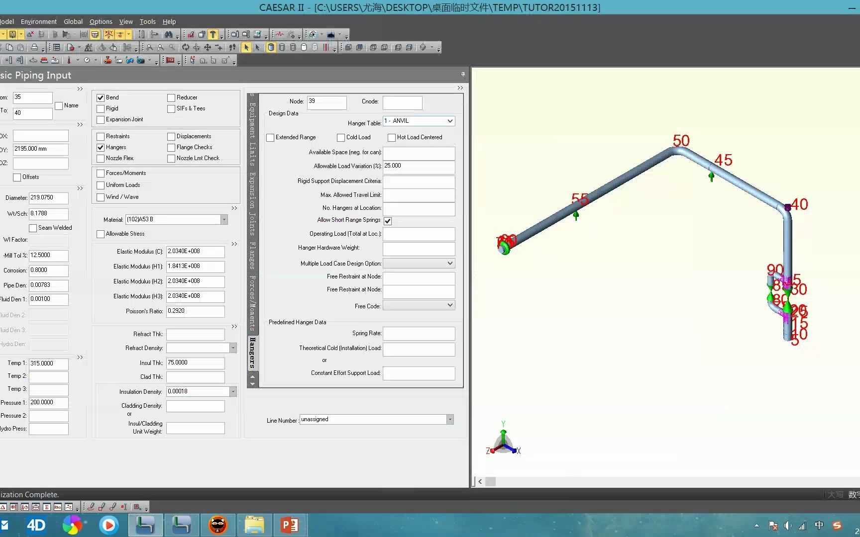Click the list input icon

[x=57, y=47]
